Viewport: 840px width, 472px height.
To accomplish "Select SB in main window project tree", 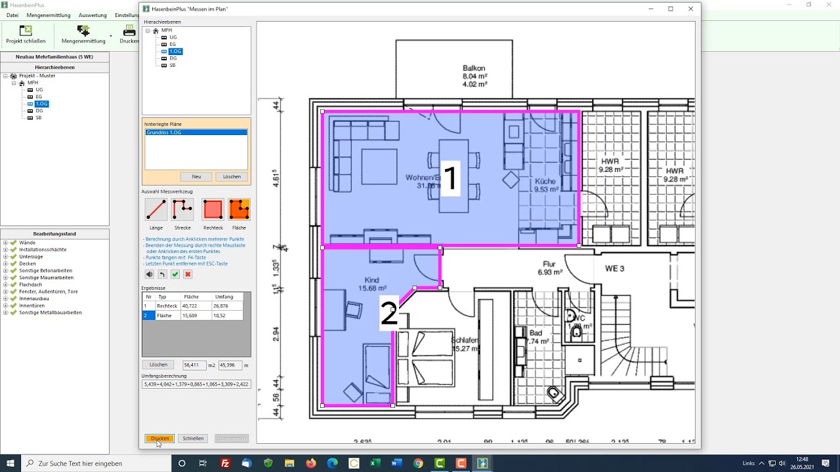I will coord(39,118).
